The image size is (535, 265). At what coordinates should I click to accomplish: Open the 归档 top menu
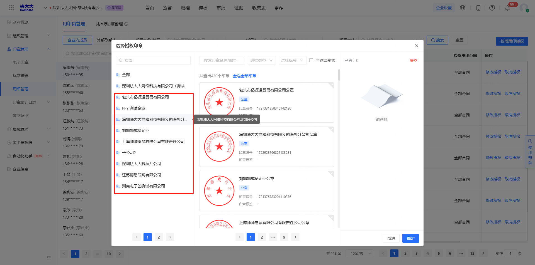tap(185, 8)
